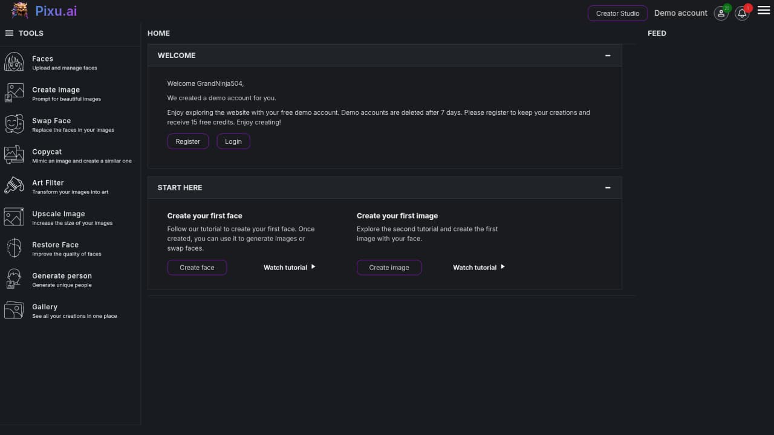Click the "Create your first face" heading
Viewport: 774px width, 435px height.
coord(205,216)
